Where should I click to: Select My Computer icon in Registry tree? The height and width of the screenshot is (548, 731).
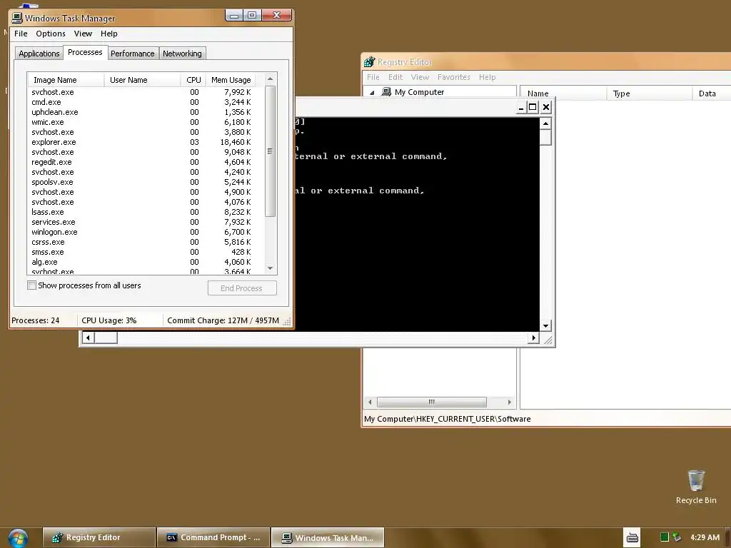386,92
